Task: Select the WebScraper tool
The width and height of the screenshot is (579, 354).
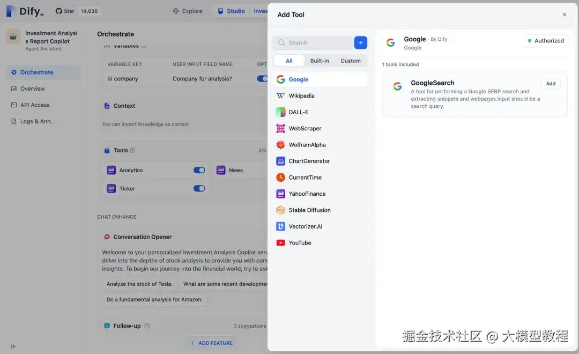Action: (x=306, y=128)
